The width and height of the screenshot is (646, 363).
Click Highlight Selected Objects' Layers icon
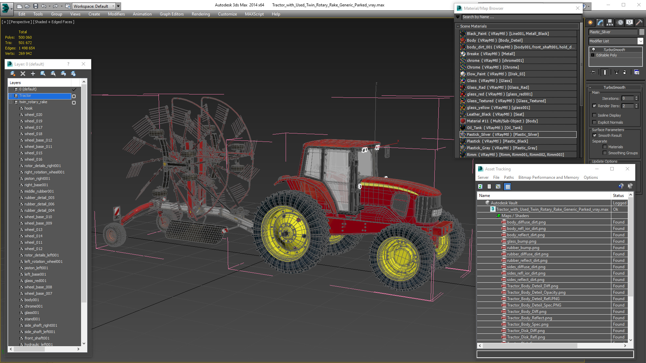coord(53,74)
